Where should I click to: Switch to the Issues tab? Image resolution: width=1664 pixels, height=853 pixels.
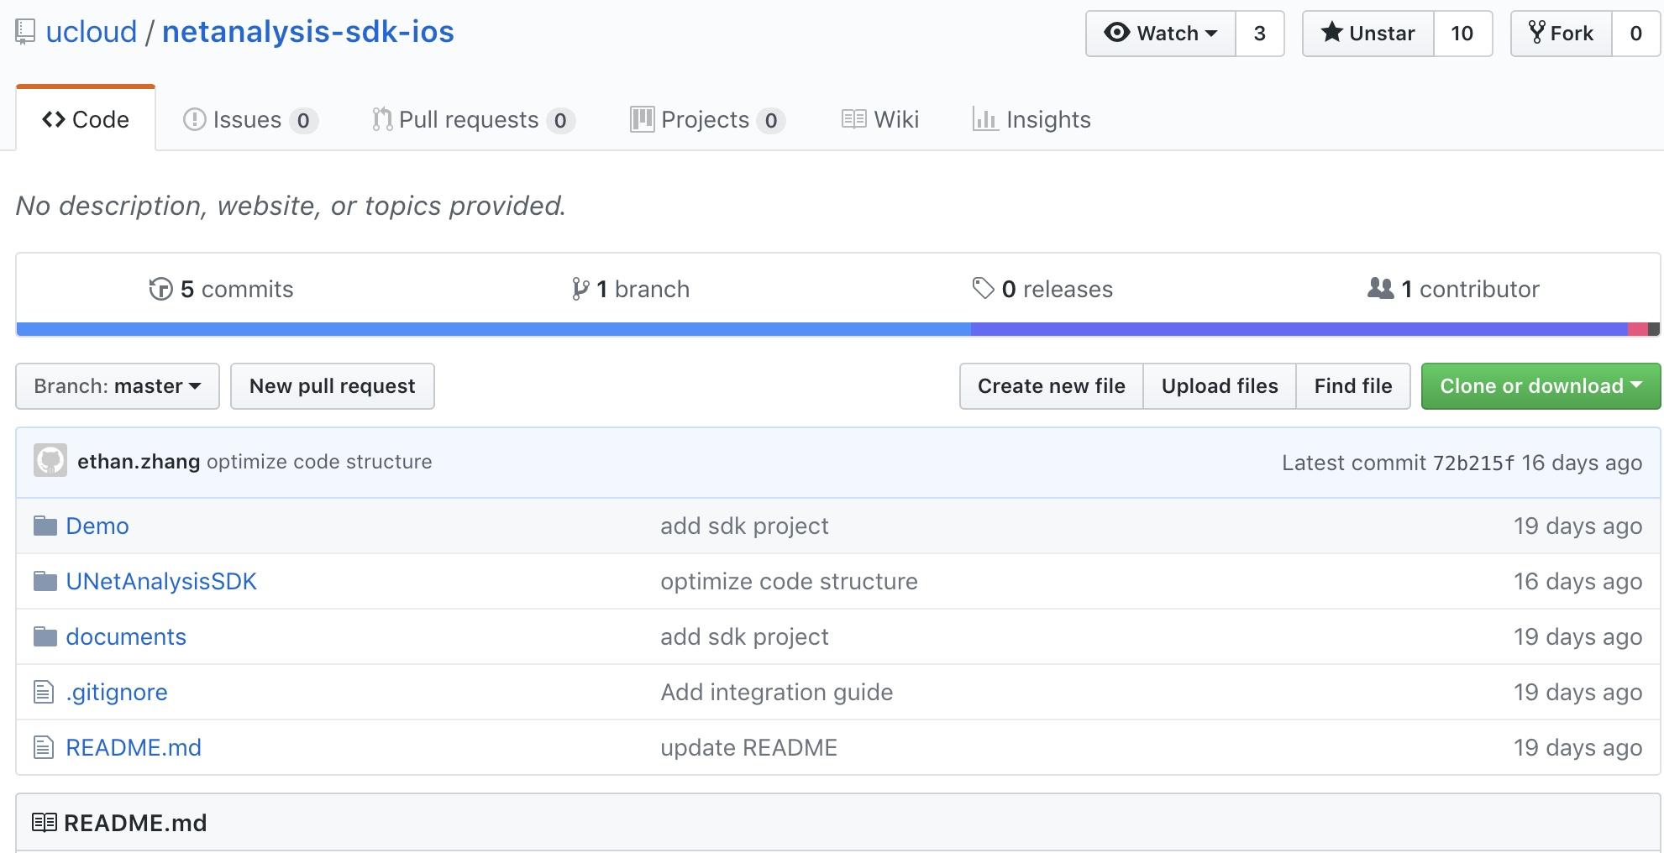pos(247,120)
